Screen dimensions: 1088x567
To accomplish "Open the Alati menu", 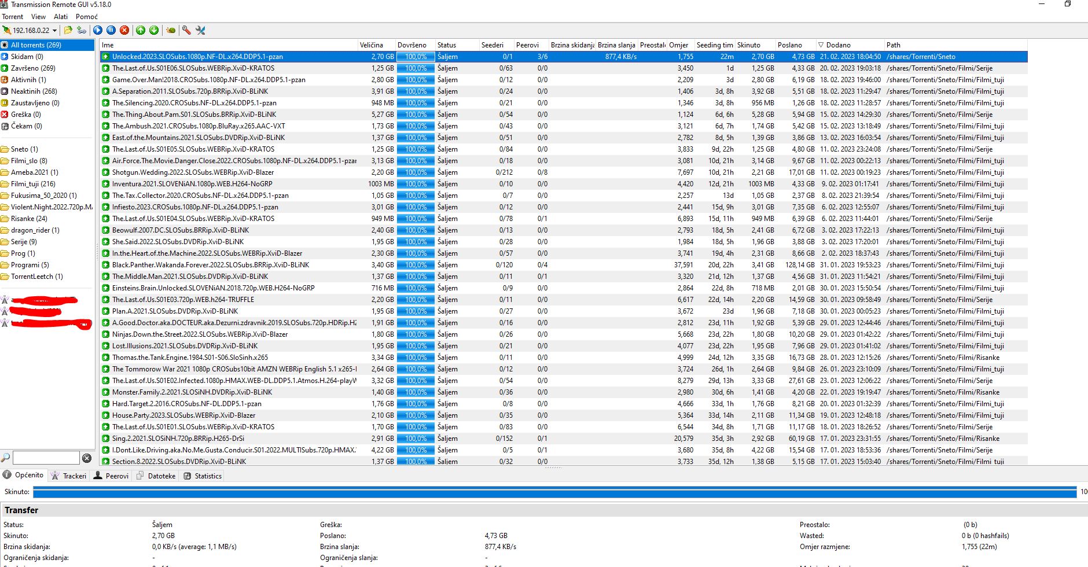I will (x=61, y=17).
